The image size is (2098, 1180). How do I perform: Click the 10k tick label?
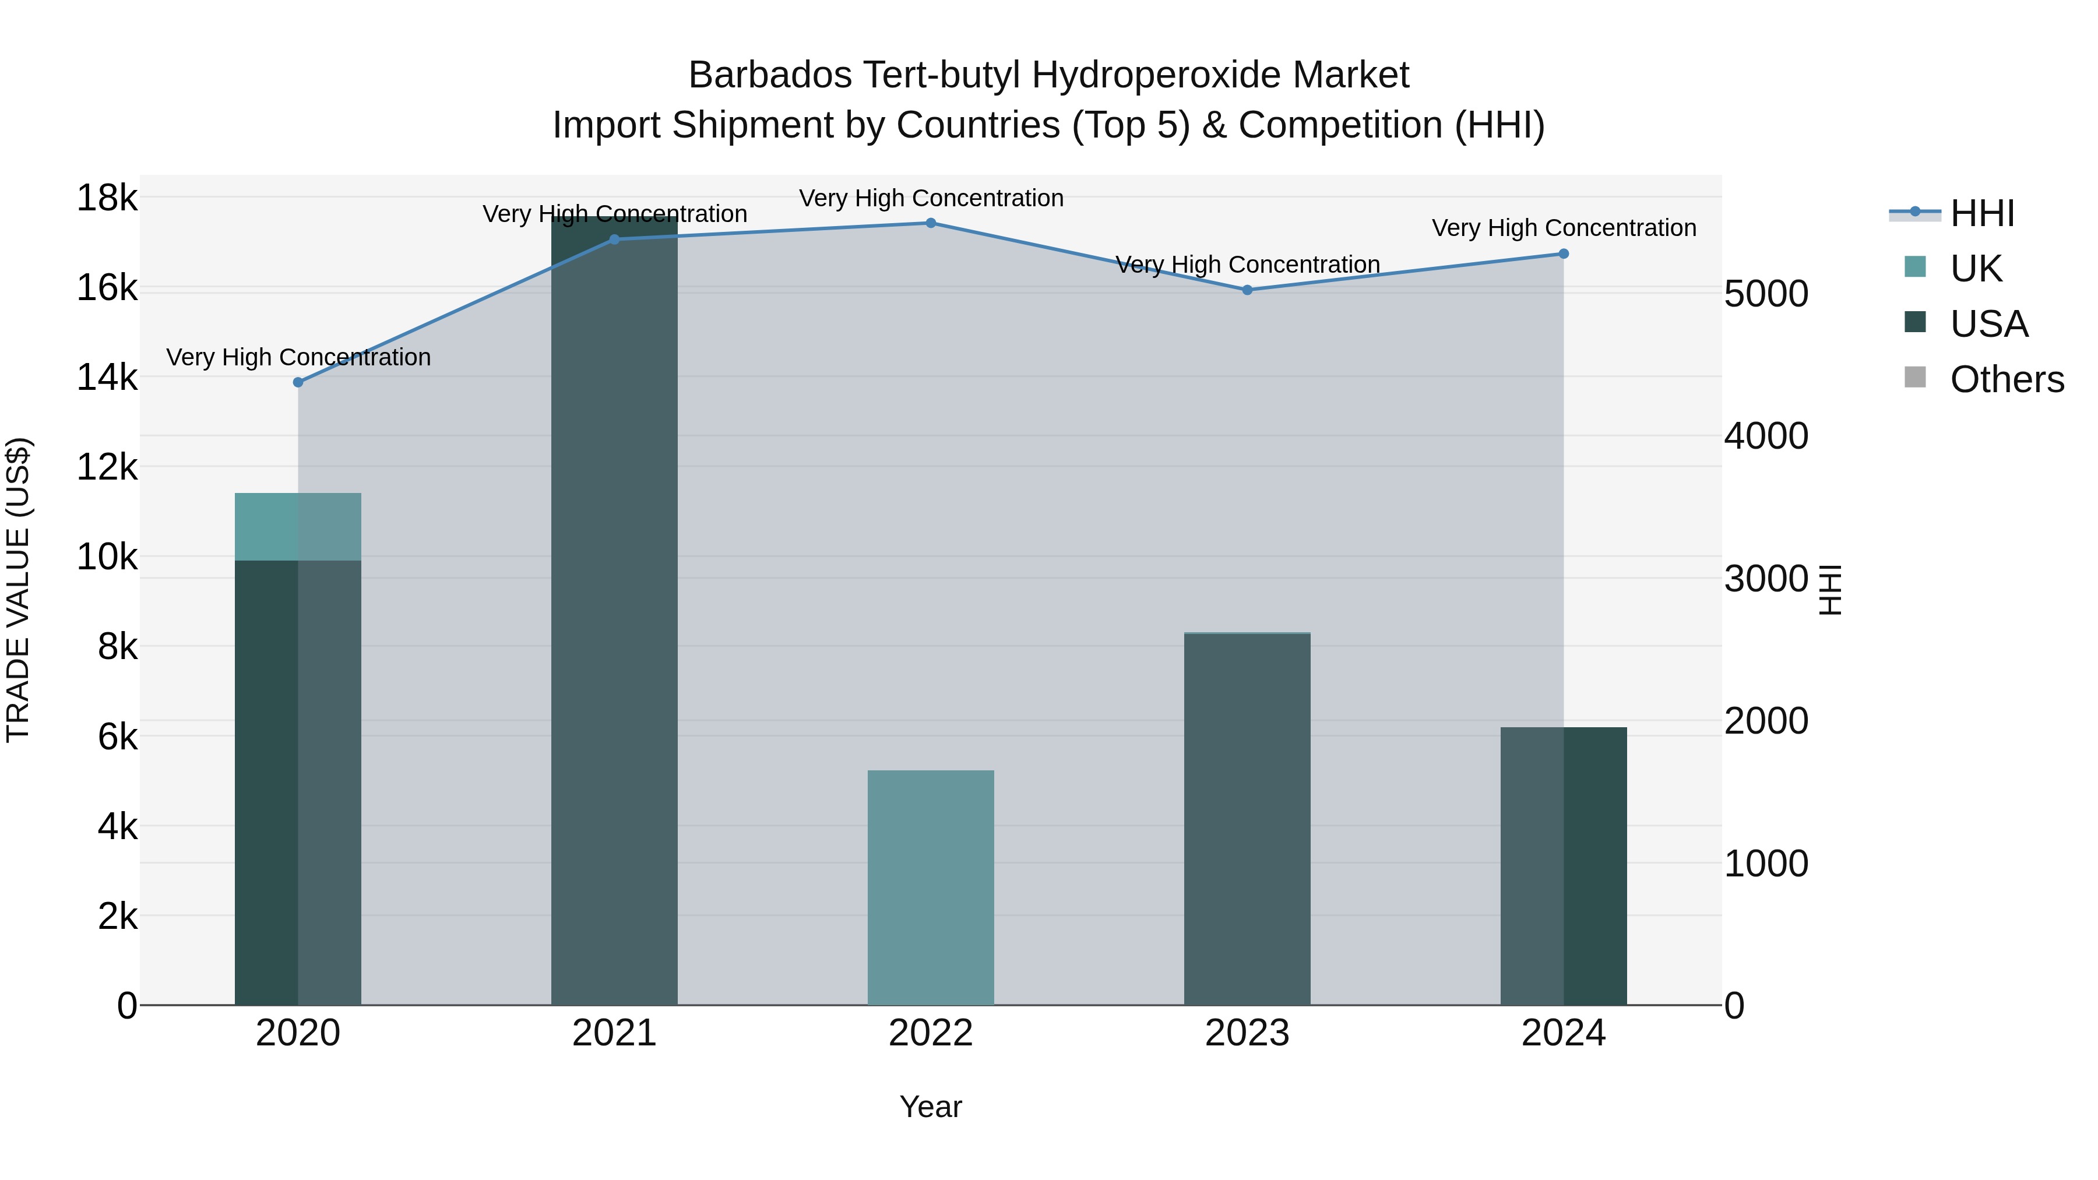pos(107,557)
